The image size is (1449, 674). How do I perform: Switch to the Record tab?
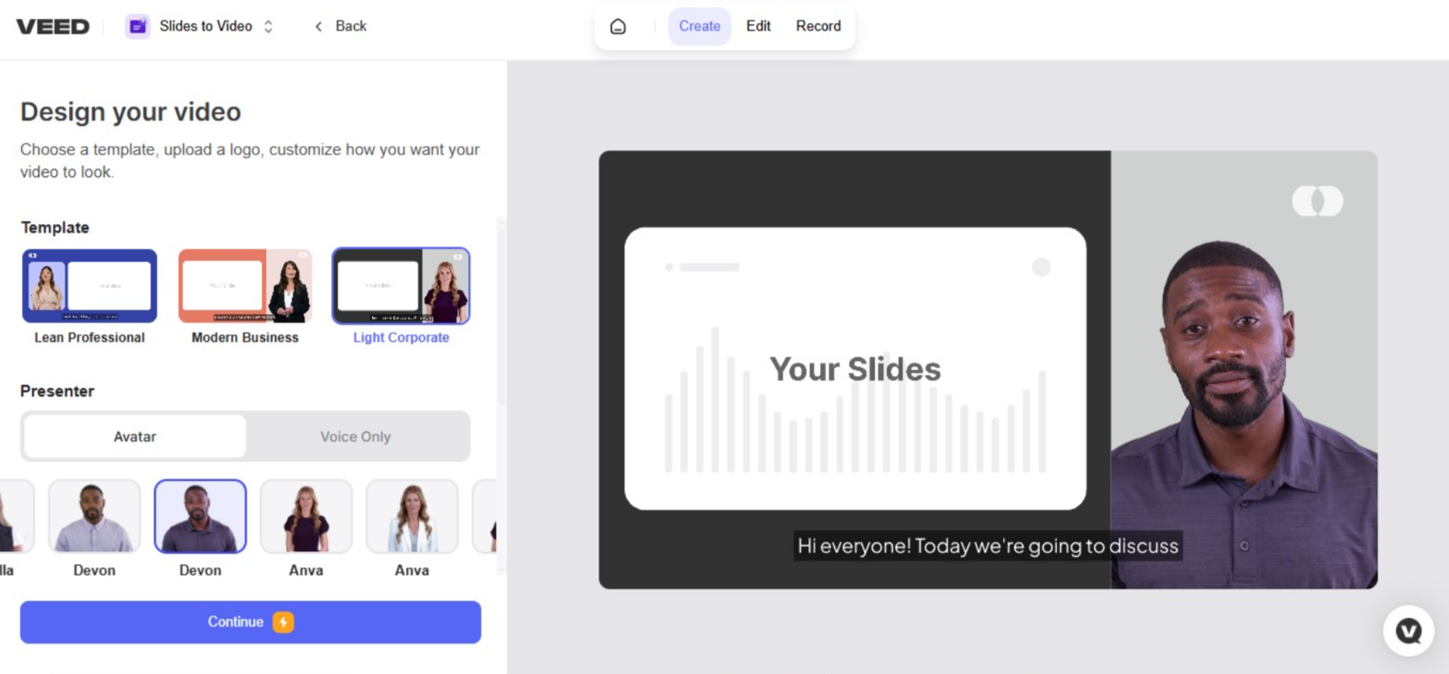818,26
